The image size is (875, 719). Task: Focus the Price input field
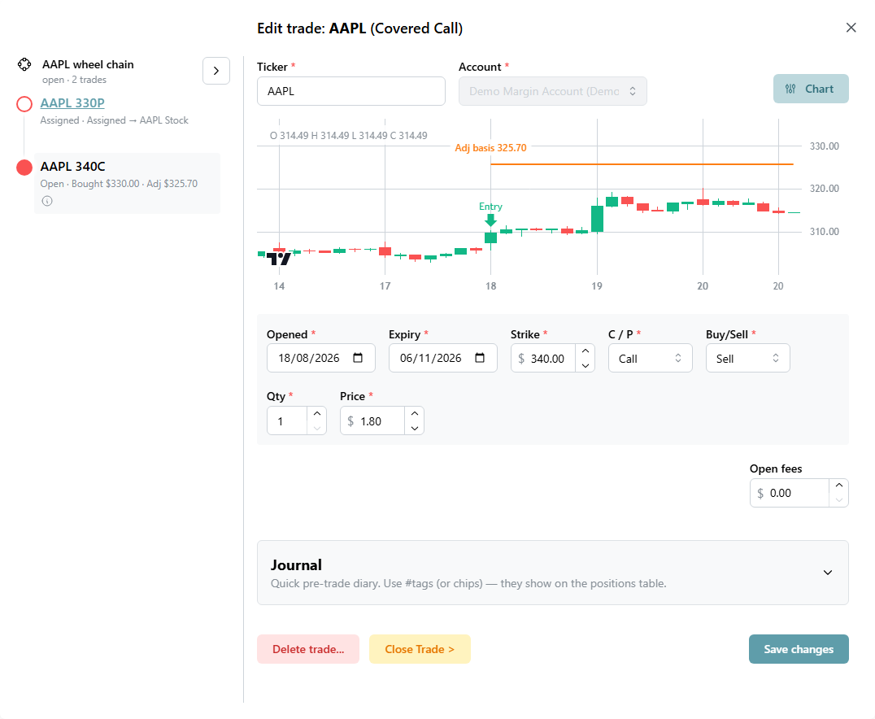(372, 421)
